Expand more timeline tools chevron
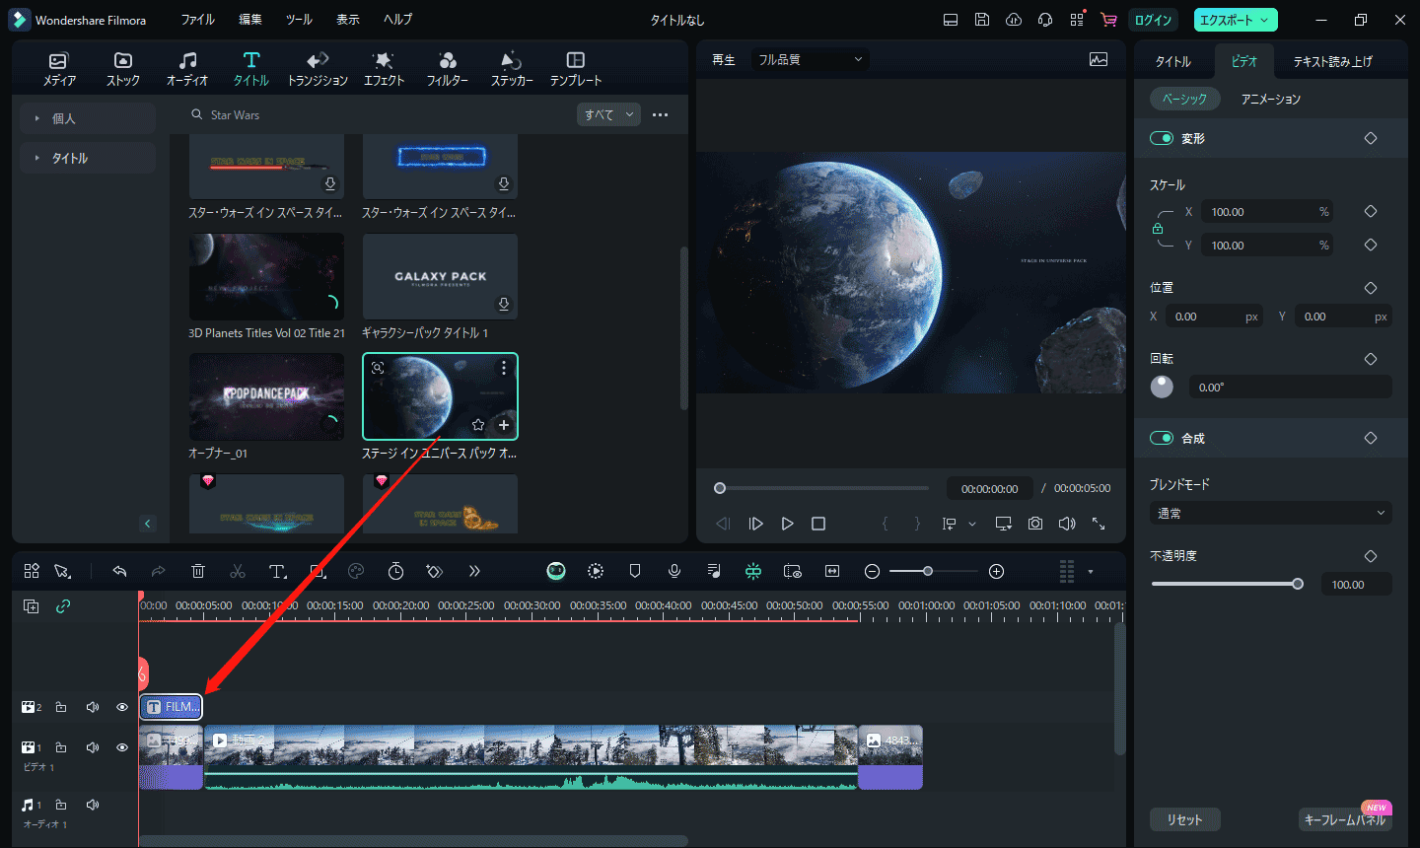The width and height of the screenshot is (1420, 848). [474, 571]
